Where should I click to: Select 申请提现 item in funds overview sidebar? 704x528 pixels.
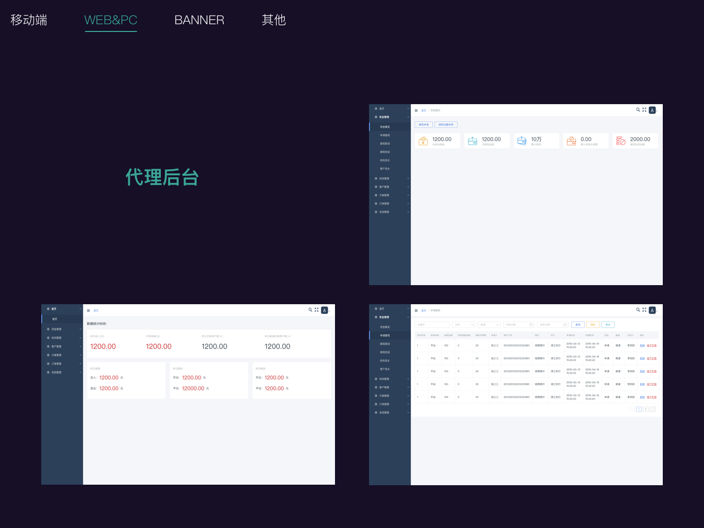390,135
